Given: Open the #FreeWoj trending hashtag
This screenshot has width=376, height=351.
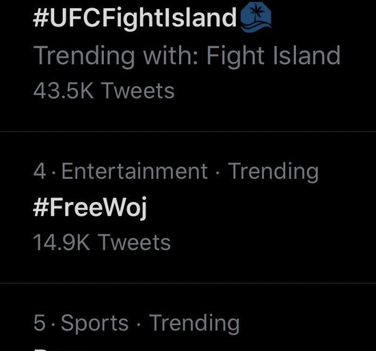Looking at the screenshot, I should (x=90, y=208).
